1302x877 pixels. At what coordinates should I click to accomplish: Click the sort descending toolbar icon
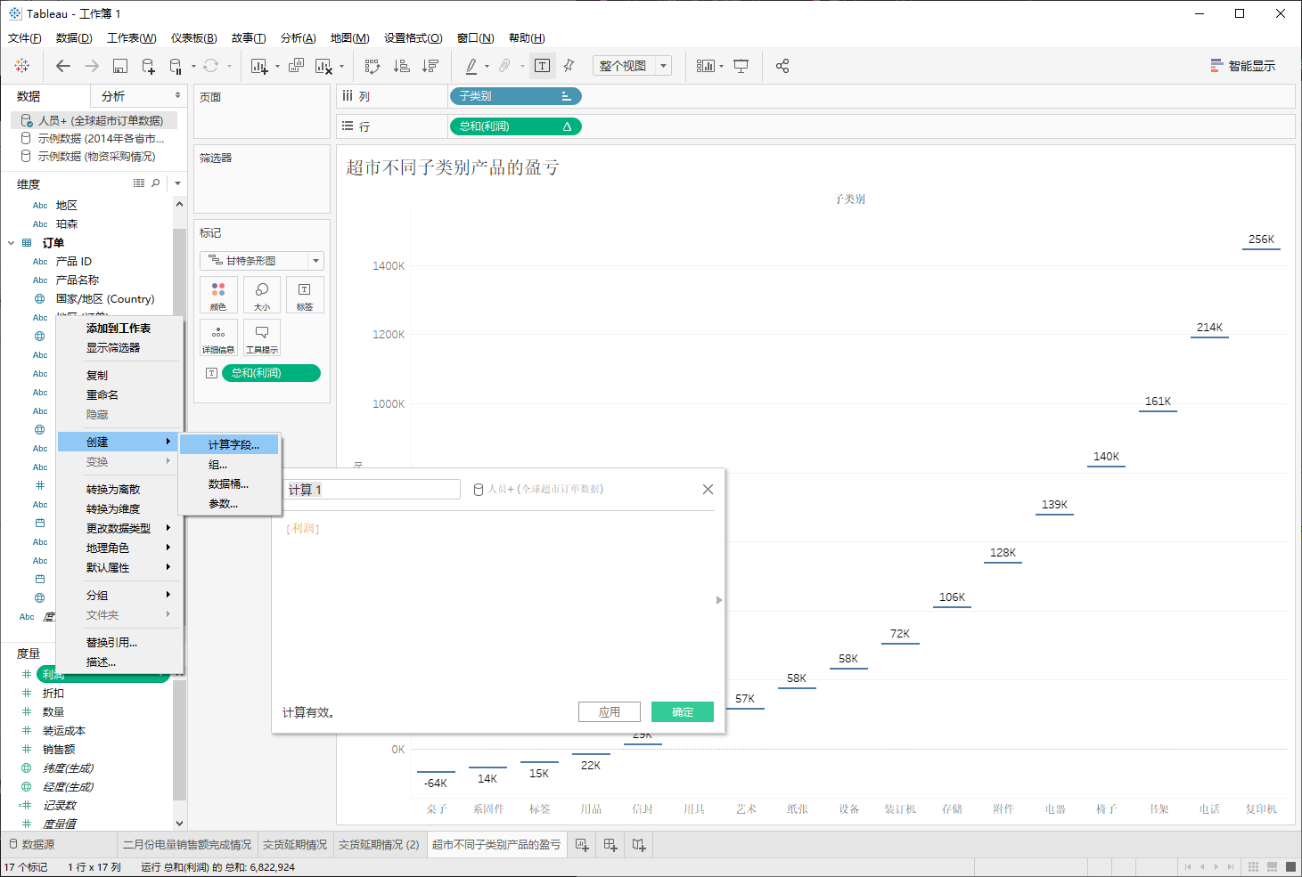tap(430, 66)
